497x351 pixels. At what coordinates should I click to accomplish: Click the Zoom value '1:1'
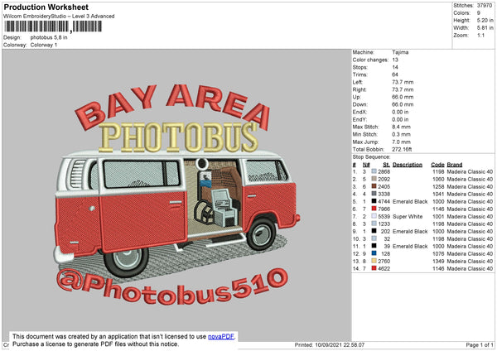pos(480,36)
